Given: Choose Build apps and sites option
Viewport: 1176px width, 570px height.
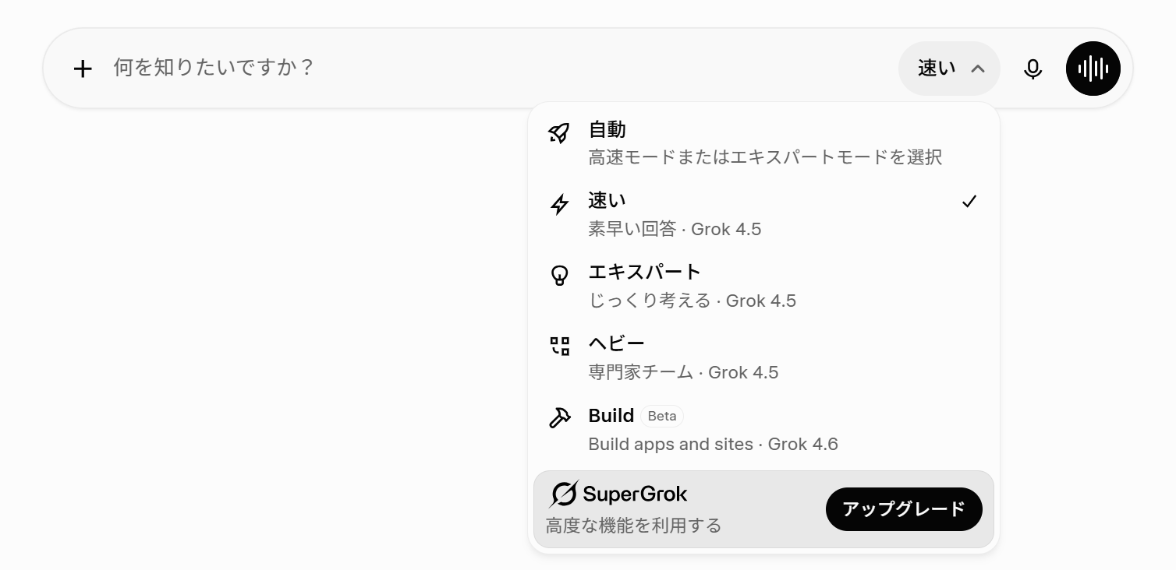Looking at the screenshot, I should 763,429.
